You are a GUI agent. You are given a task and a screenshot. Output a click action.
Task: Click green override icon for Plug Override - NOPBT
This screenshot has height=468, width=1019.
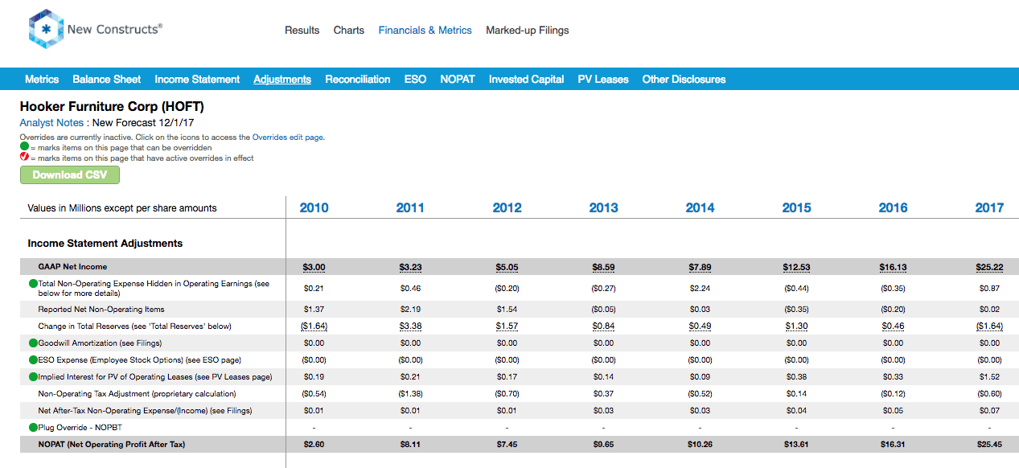coord(33,427)
